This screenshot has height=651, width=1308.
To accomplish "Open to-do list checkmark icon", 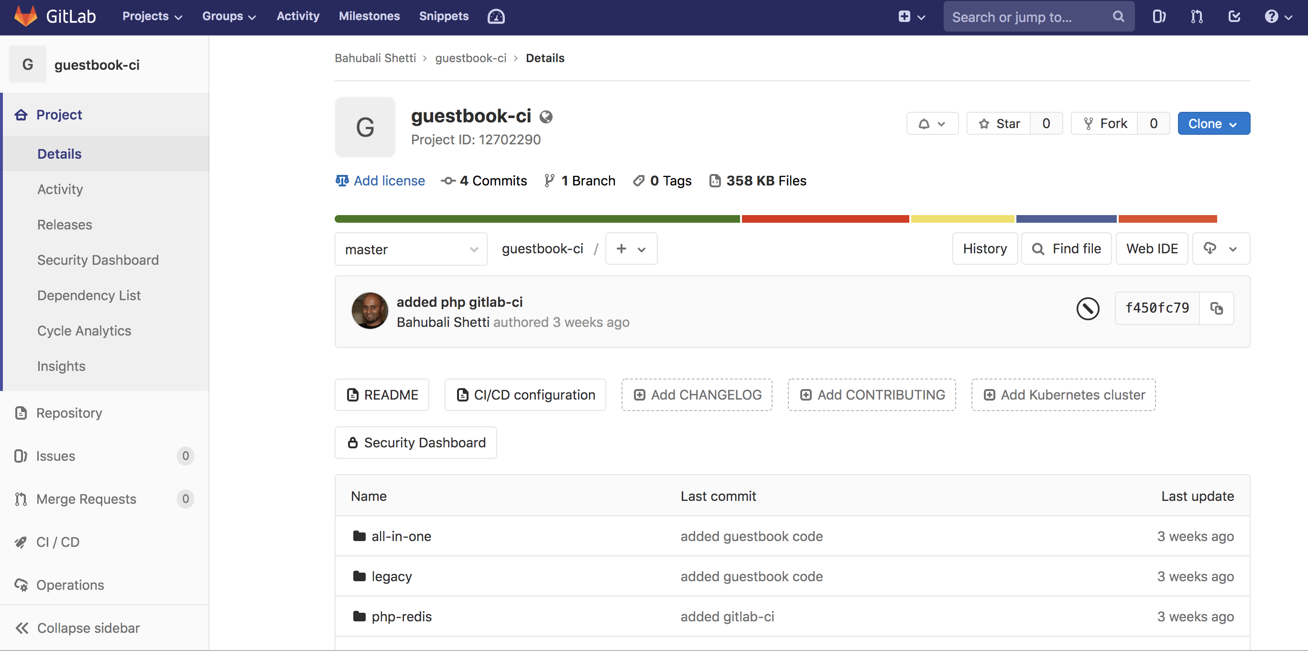I will tap(1234, 17).
